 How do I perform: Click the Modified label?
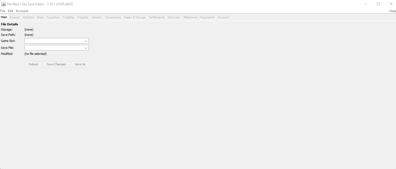click(x=7, y=54)
